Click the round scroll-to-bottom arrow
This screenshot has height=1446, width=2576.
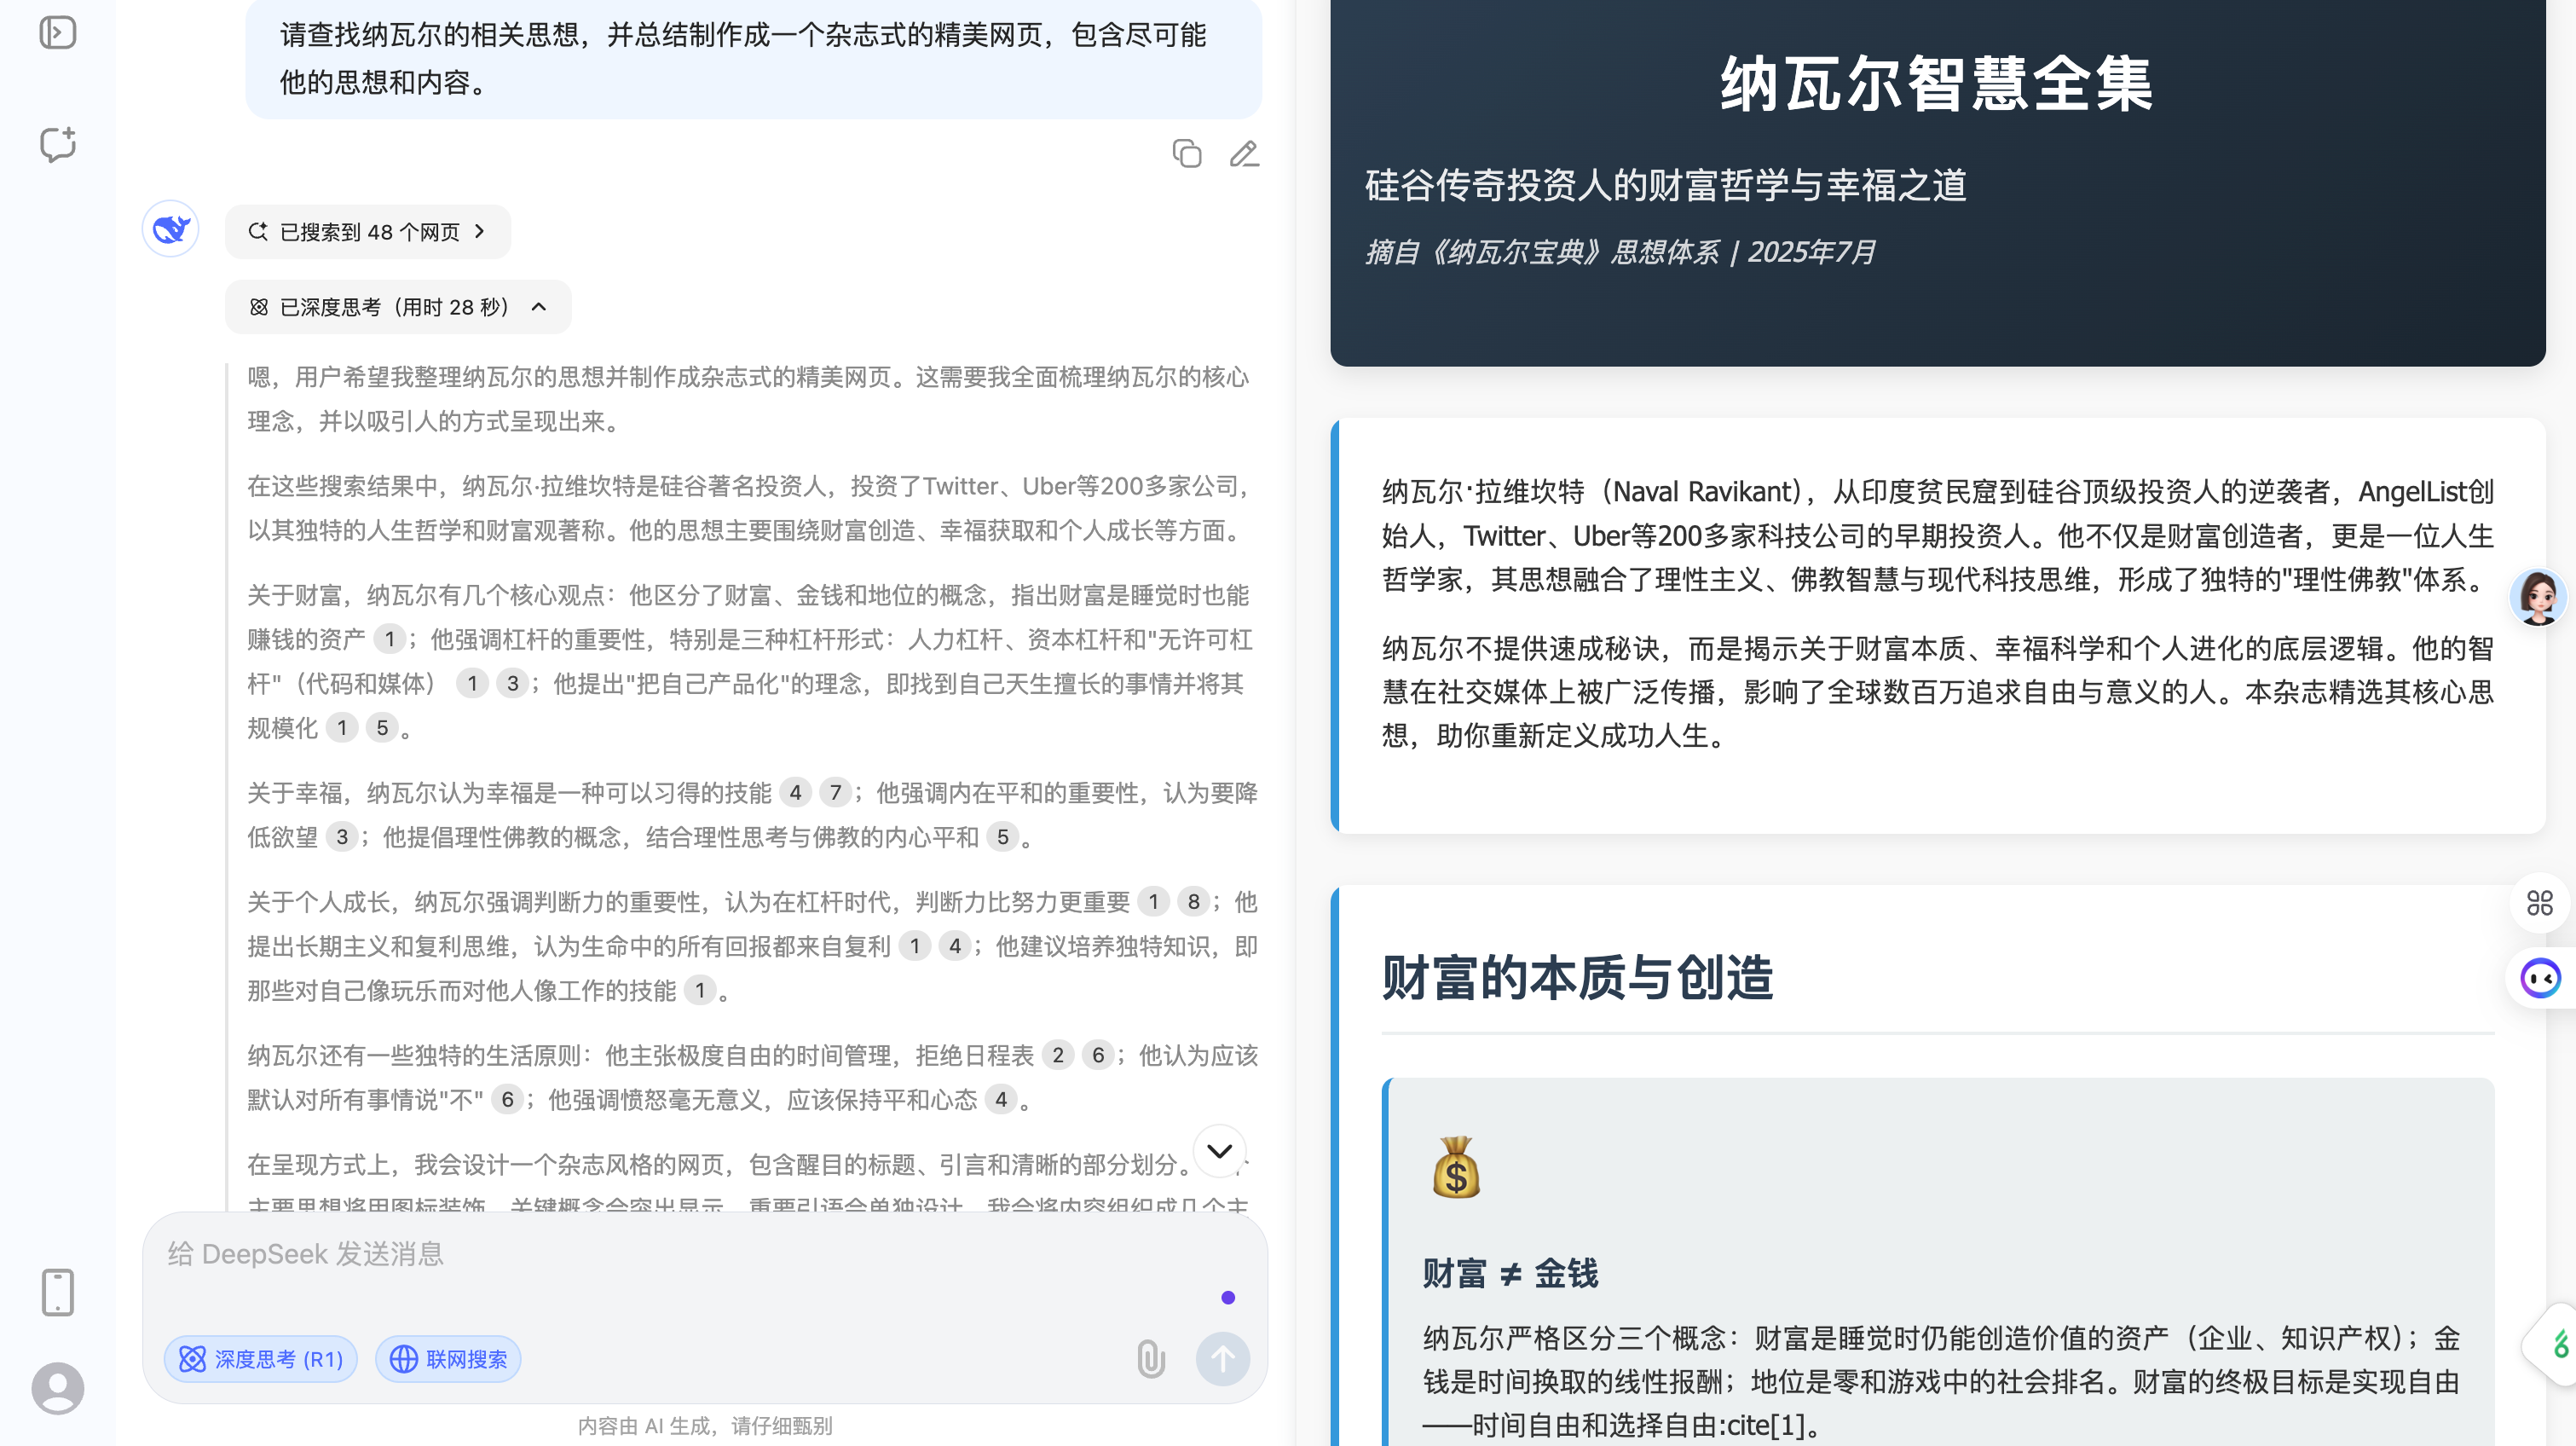point(1219,1151)
